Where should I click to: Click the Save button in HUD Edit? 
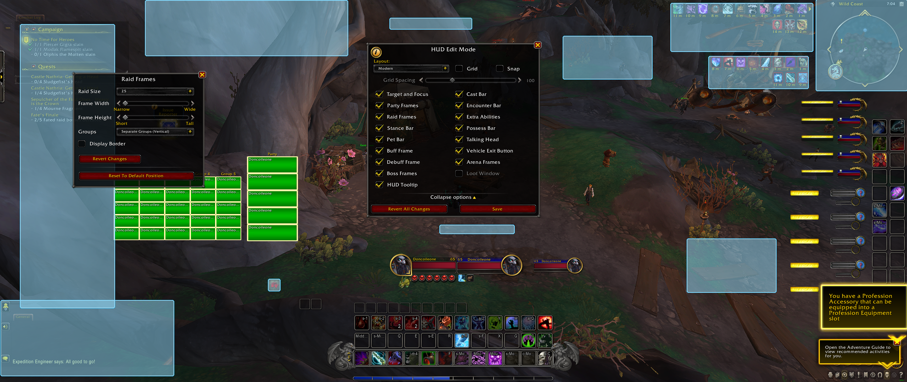pyautogui.click(x=496, y=209)
